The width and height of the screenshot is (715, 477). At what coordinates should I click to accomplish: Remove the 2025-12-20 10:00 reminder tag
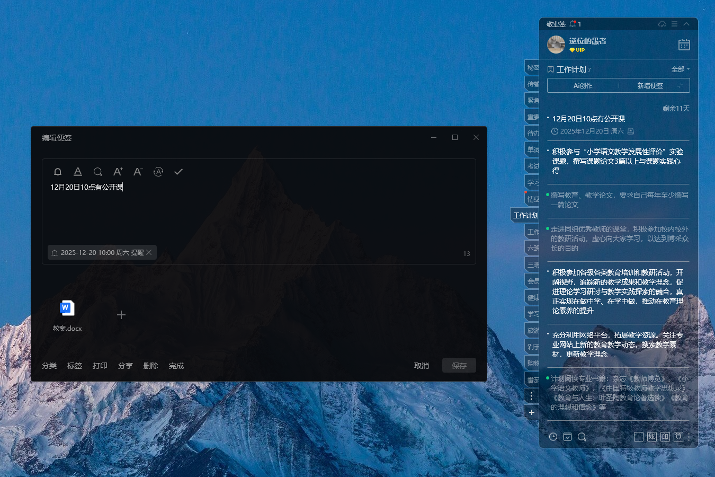pyautogui.click(x=149, y=253)
